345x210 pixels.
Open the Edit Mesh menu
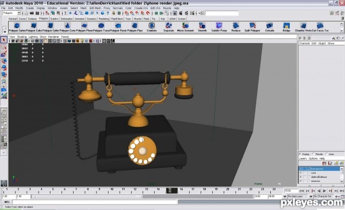click(95, 8)
